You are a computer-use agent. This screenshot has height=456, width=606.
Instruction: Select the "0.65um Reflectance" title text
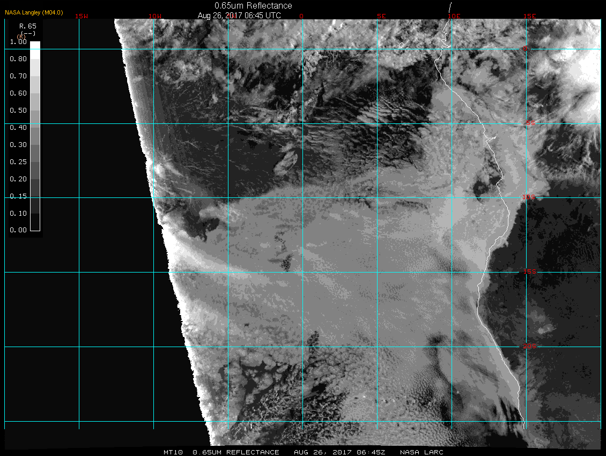253,6
